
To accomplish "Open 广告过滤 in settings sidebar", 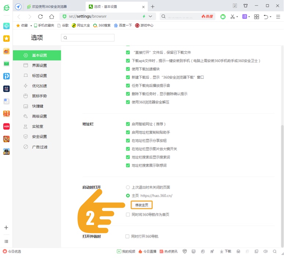I will coord(37,147).
